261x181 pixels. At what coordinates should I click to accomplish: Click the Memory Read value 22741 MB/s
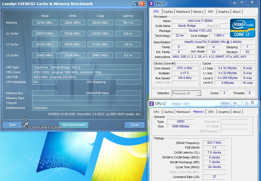click(x=45, y=23)
